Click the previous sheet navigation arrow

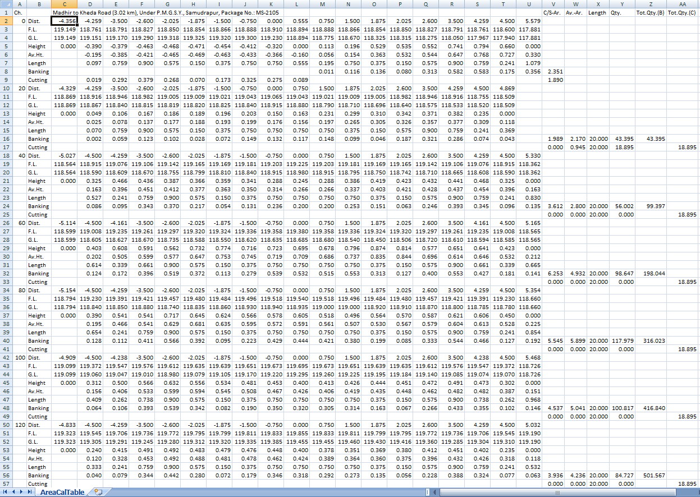(x=14, y=492)
